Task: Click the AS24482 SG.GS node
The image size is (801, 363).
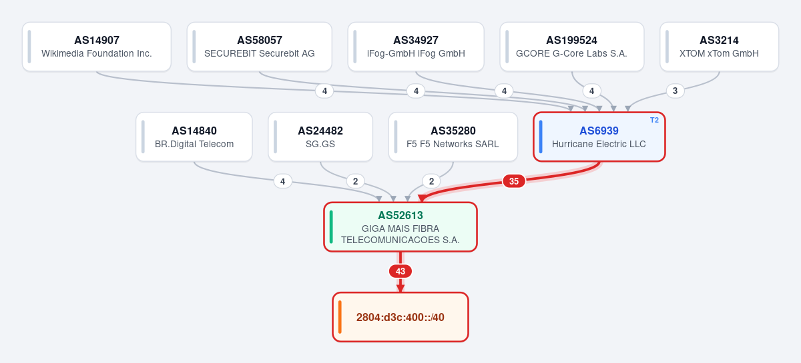Action: (320, 137)
